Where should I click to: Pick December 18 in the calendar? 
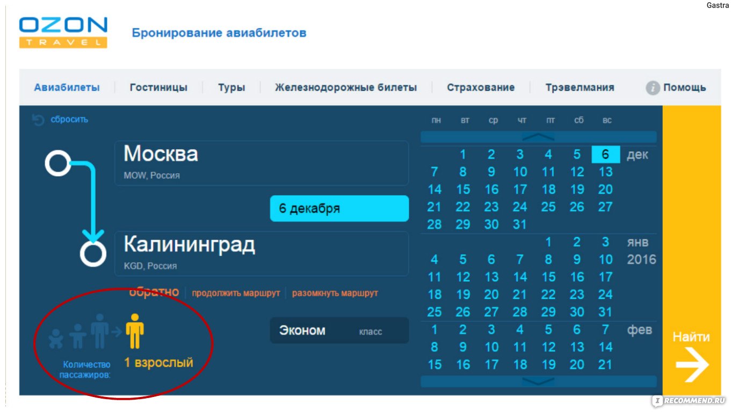point(548,189)
